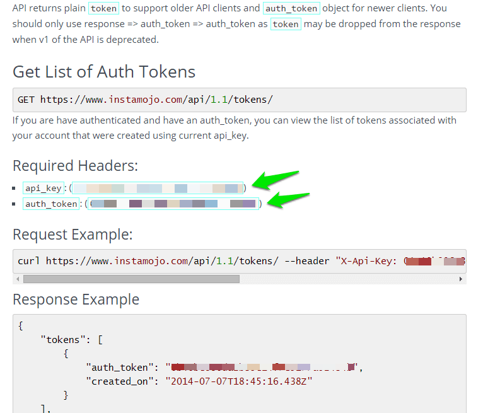Click the api_key code label

(x=44, y=188)
